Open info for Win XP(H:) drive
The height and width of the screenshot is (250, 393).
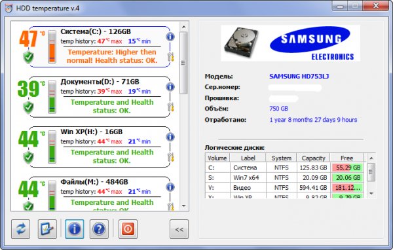(x=170, y=137)
